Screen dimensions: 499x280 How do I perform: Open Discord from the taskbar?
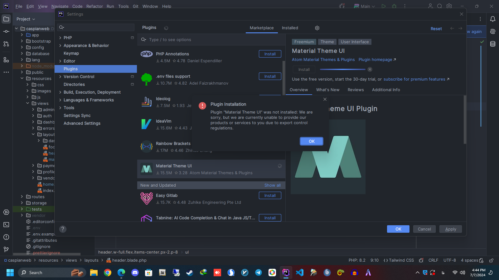[135, 273]
